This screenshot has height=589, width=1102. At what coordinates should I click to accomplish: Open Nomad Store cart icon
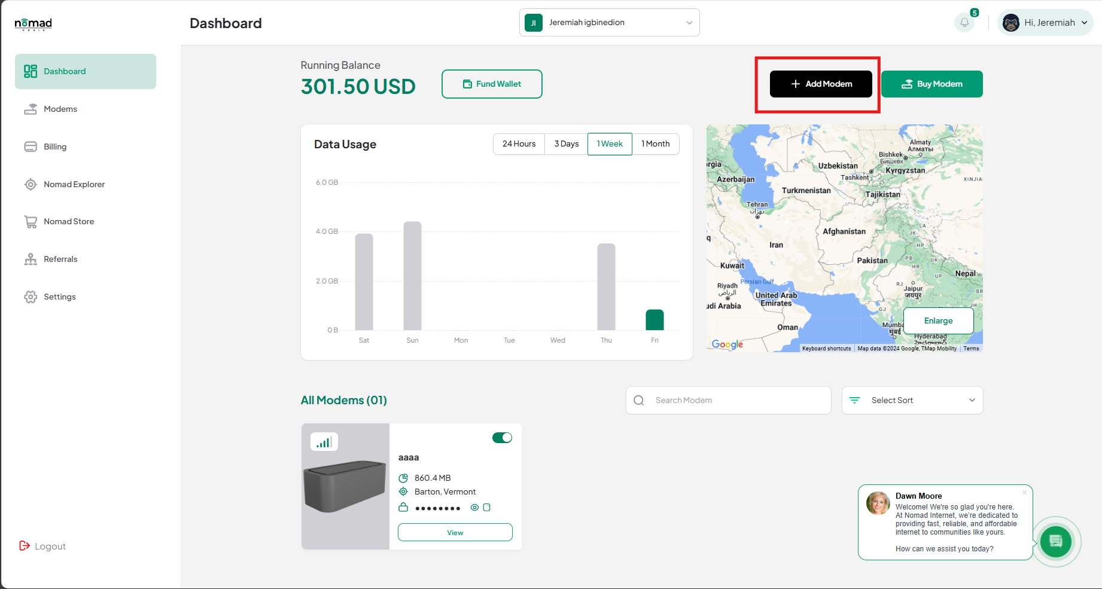[x=31, y=222]
